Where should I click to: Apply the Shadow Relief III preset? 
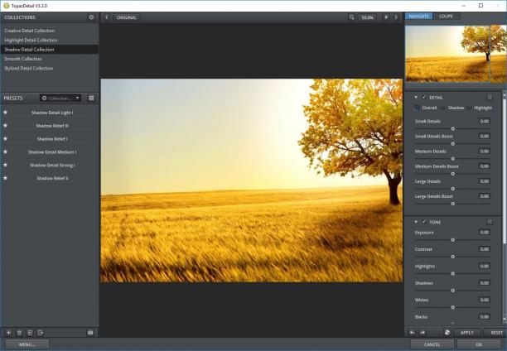[52, 126]
